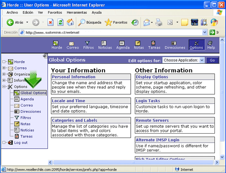The width and height of the screenshot is (226, 173).
Task: Click the address bar URL field
Action: [x=111, y=32]
